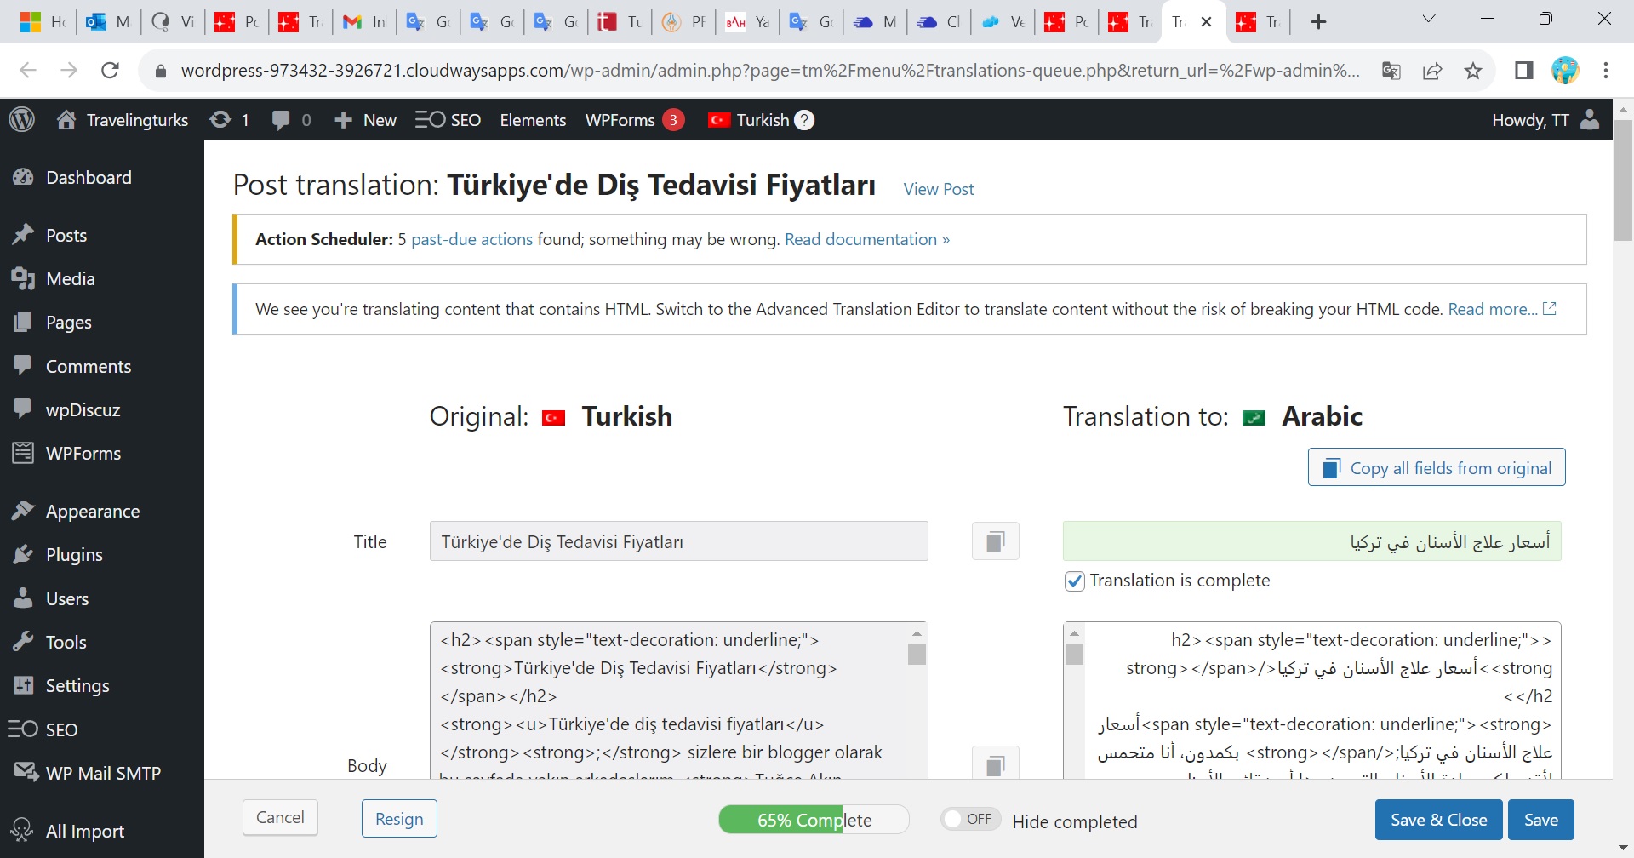Open the pending updates icon in admin bar

pos(229,120)
